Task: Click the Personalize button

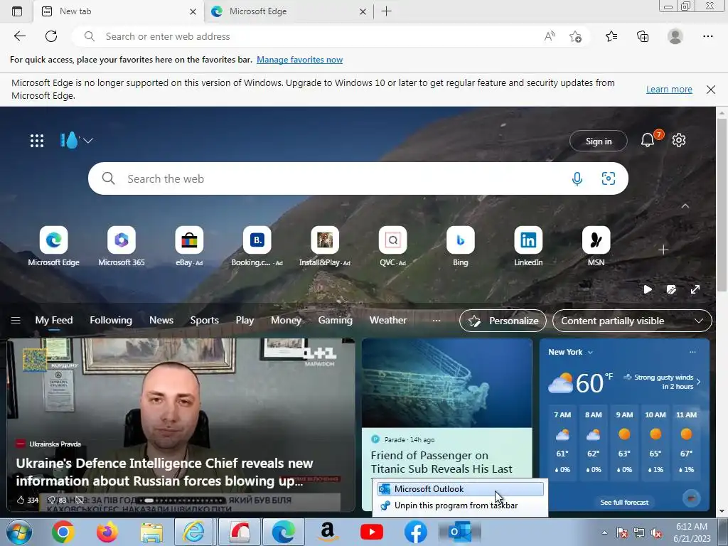Action: point(503,321)
